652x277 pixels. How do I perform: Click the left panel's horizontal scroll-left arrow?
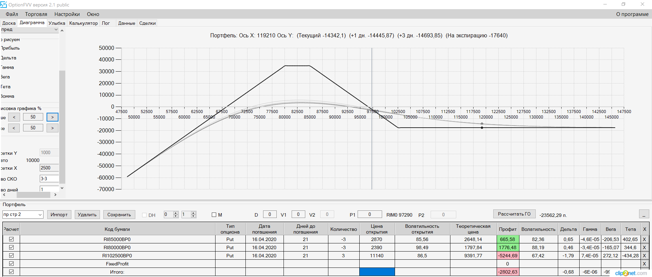pyautogui.click(x=4, y=195)
